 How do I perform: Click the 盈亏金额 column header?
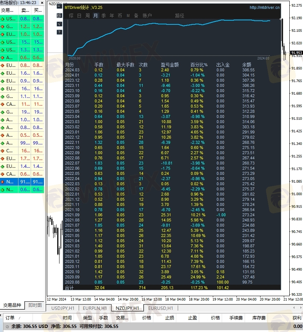click(x=170, y=65)
